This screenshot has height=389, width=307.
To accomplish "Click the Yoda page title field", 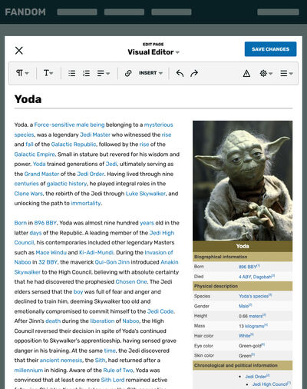I will click(x=153, y=99).
